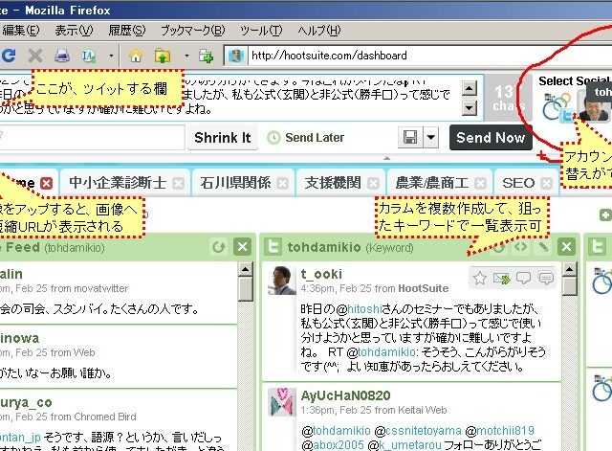The width and height of the screenshot is (612, 451).
Task: Open the toolbar history dropdown arrow
Action: pyautogui.click(x=110, y=56)
